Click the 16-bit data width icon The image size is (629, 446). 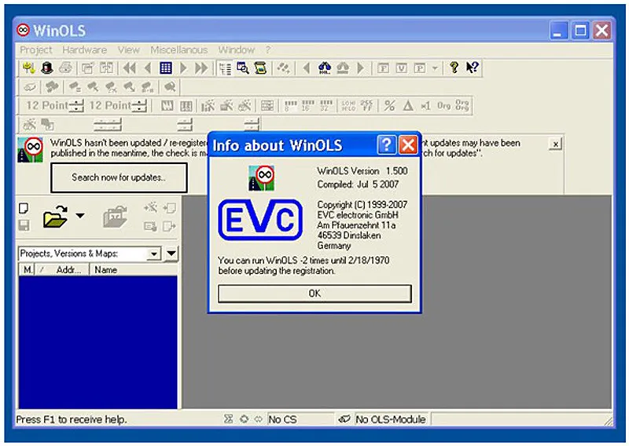tap(308, 106)
